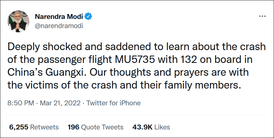Click the Mar 21, 2022 date
The height and width of the screenshot is (138, 274).
point(60,103)
